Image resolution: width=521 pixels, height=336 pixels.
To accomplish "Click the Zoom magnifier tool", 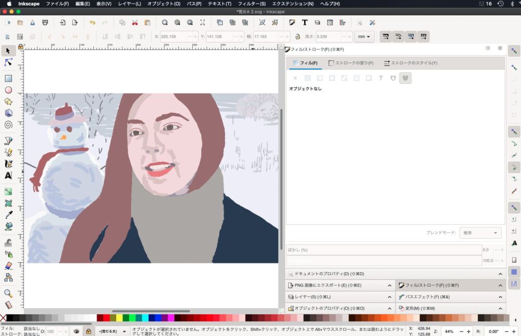I will [x=8, y=293].
